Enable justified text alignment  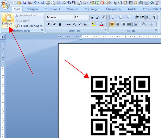(x=129, y=24)
